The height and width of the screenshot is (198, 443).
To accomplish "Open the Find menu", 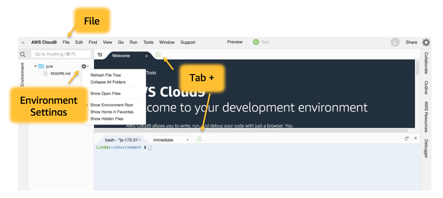I will pyautogui.click(x=93, y=42).
